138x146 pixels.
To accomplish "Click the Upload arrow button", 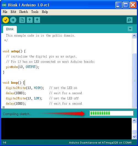I will (13, 20).
